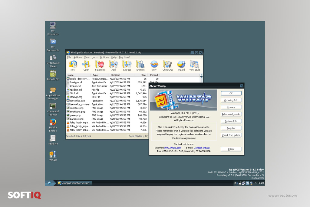Viewport: 310px width, 207px height.
Task: Click the WinZip taskbar button
Action: coord(75,183)
